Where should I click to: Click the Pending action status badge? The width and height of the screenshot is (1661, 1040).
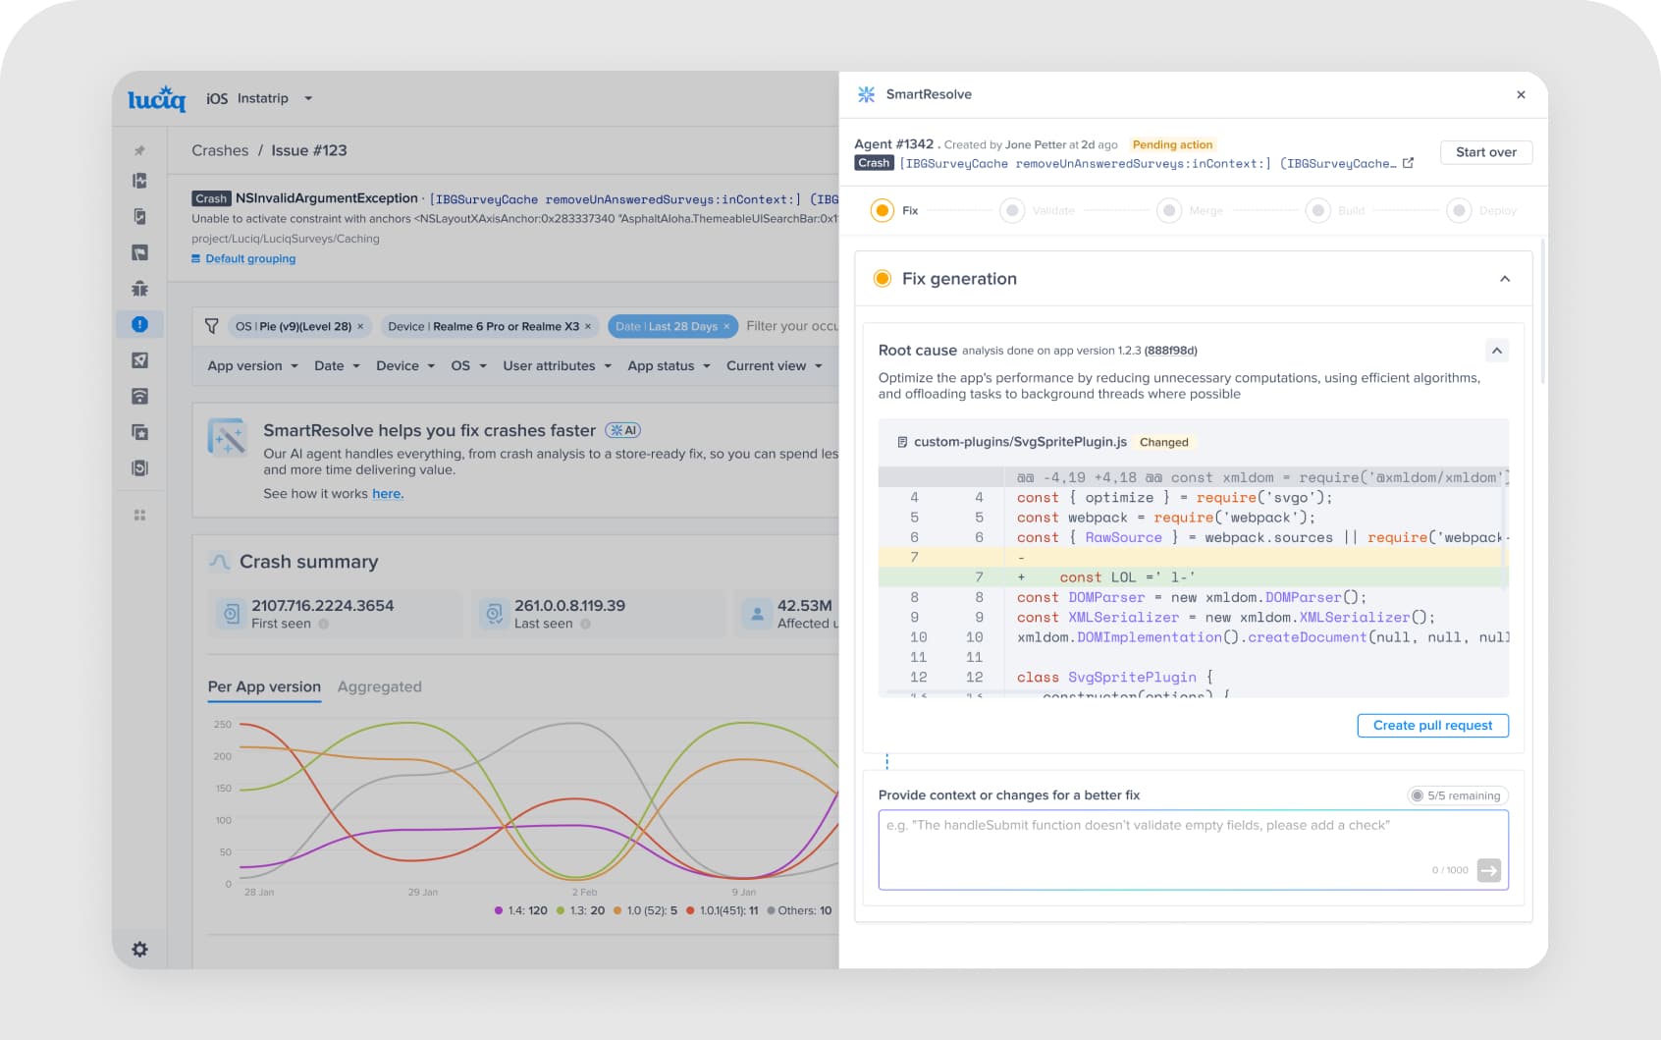click(1172, 144)
